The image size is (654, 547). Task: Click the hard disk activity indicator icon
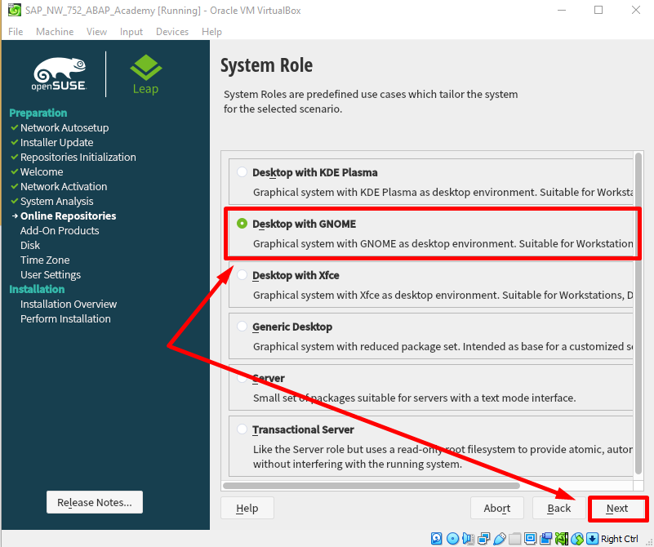436,539
